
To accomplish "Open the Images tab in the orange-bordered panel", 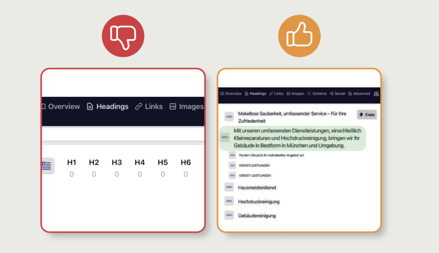I will [x=295, y=94].
